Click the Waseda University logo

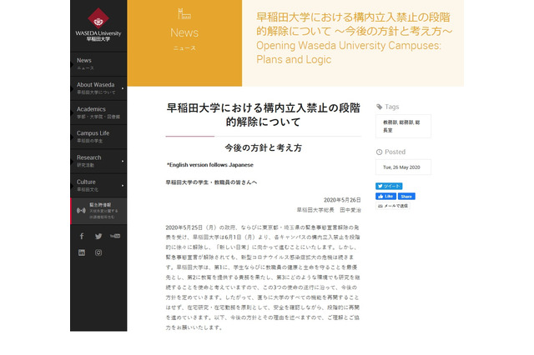98,24
